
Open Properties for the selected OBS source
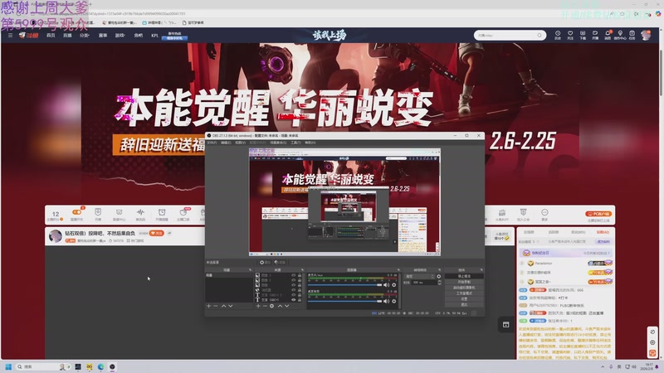pyautogui.click(x=265, y=262)
